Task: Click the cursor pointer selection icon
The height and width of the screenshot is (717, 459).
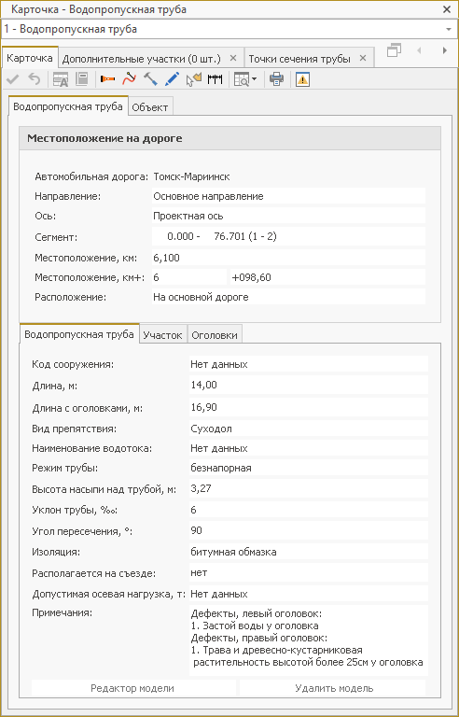Action: (193, 79)
